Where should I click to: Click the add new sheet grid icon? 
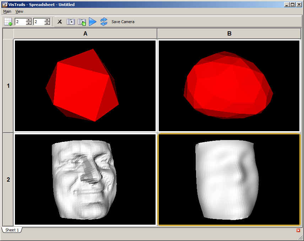tap(8, 22)
